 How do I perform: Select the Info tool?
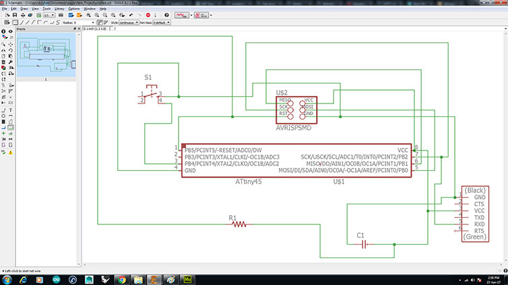(3, 32)
